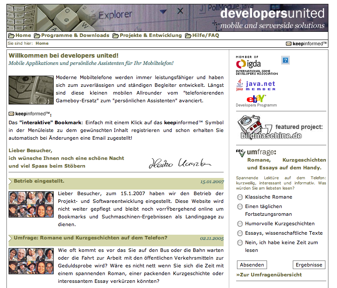Click the umfrage checkmark icon
Viewport: 337px width, 288px height.
click(x=240, y=152)
